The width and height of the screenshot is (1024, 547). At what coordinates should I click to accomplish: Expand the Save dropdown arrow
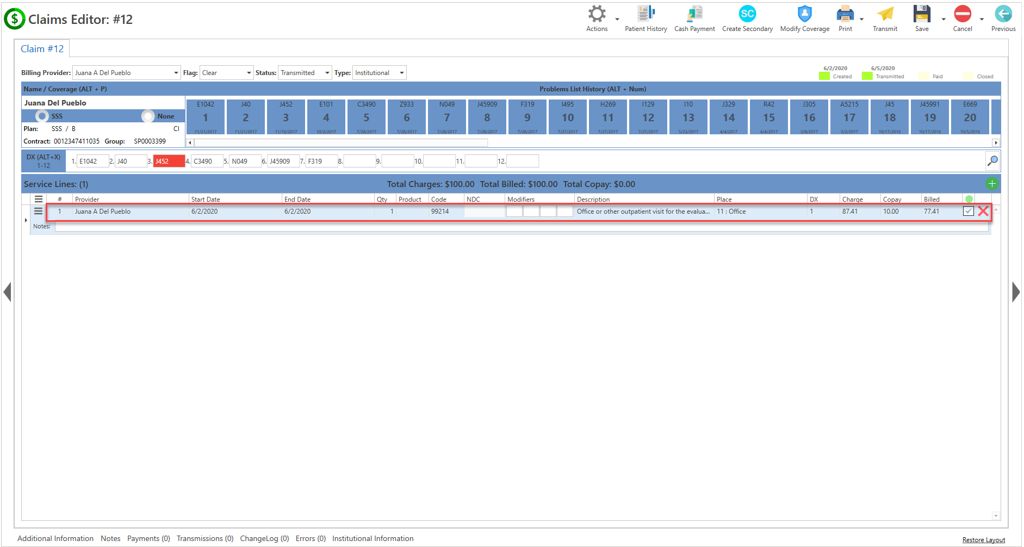pyautogui.click(x=944, y=19)
